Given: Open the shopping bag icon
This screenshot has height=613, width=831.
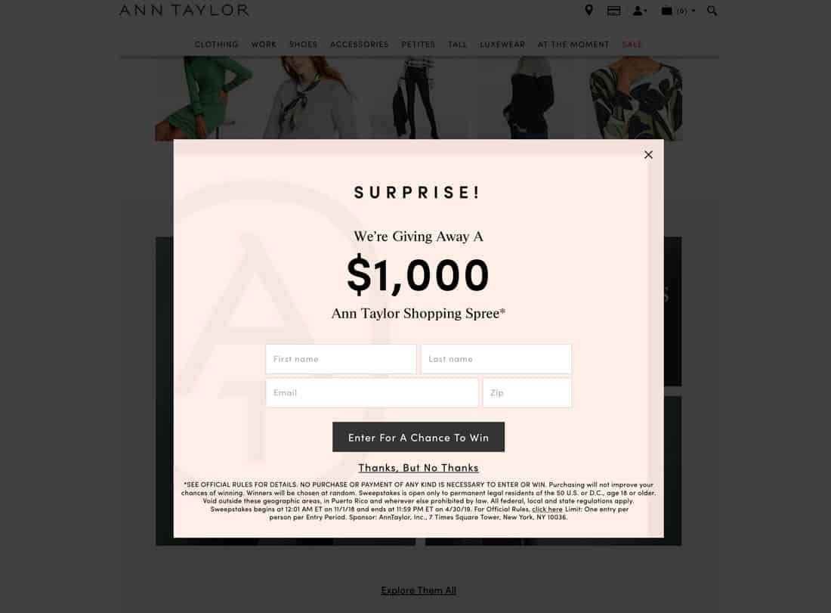Looking at the screenshot, I should click(667, 11).
